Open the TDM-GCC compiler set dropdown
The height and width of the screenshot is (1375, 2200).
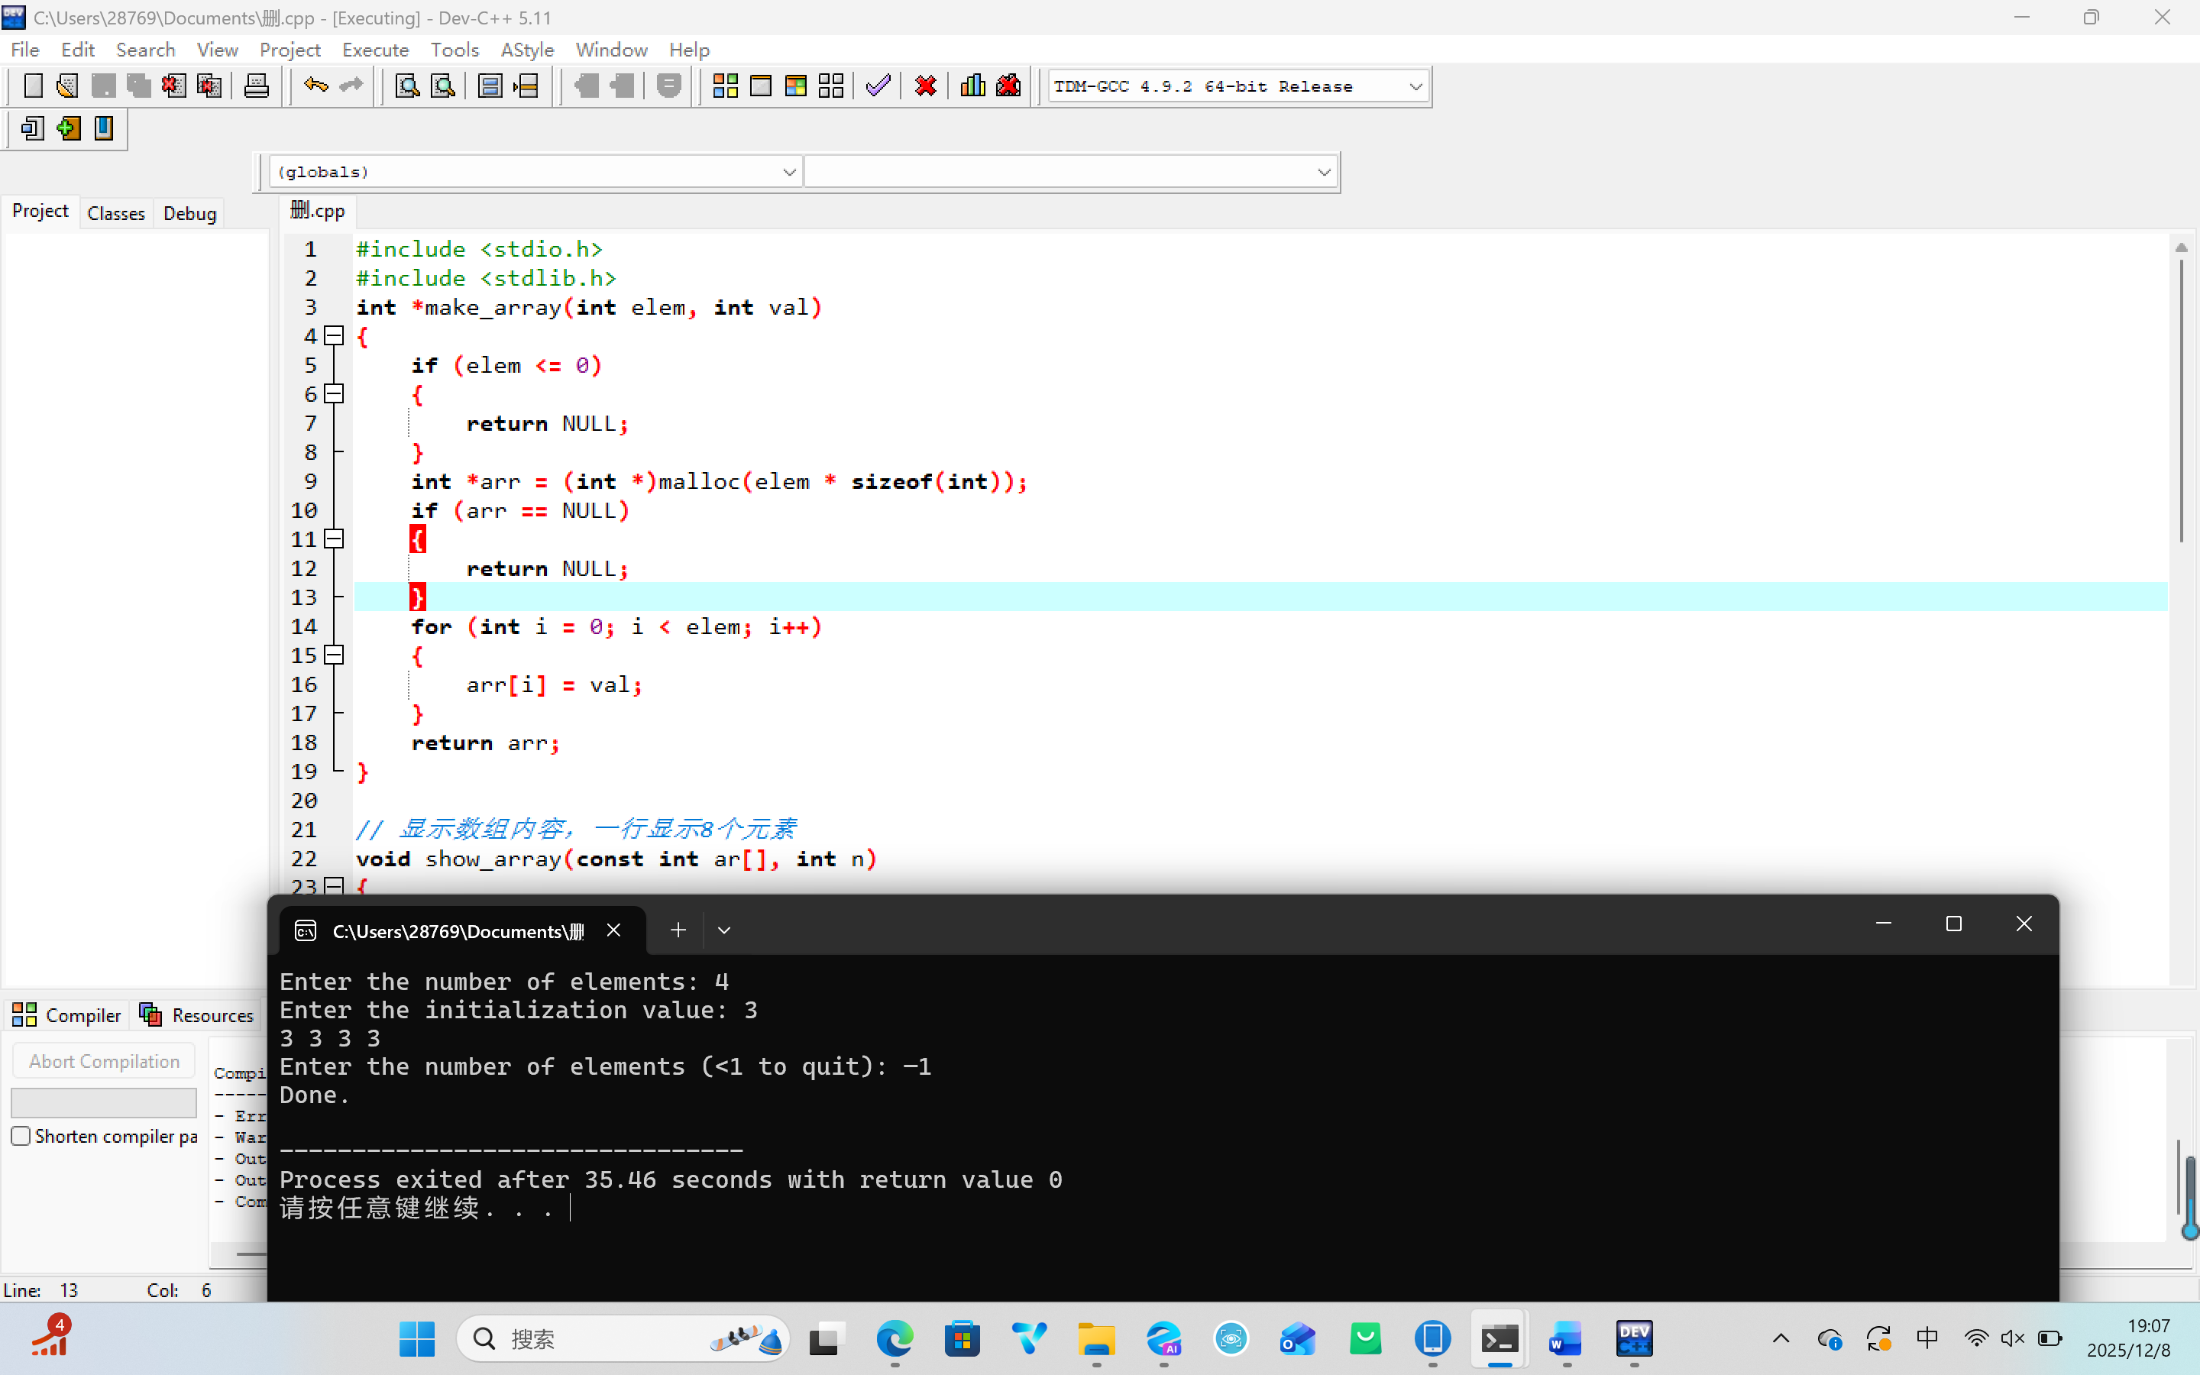pyautogui.click(x=1415, y=86)
